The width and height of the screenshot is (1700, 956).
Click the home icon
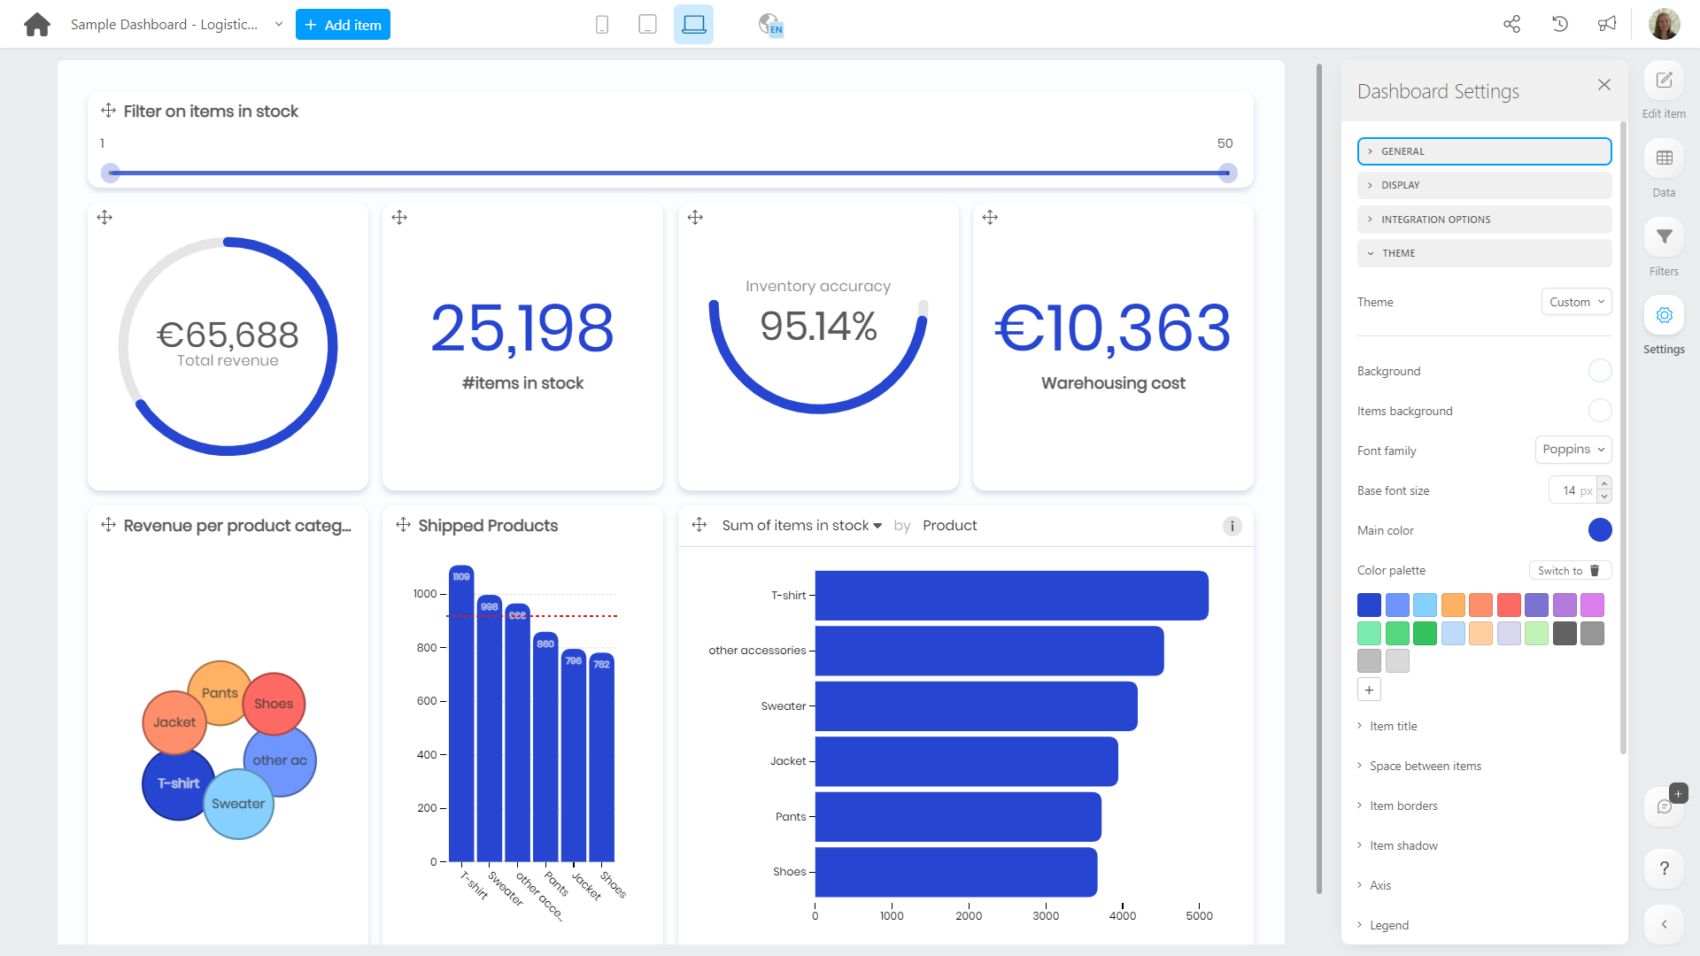pos(37,25)
